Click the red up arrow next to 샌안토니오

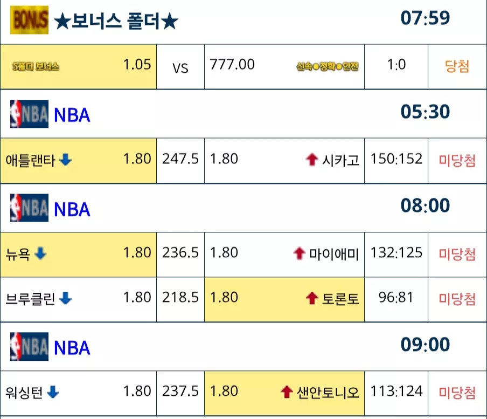tap(287, 392)
